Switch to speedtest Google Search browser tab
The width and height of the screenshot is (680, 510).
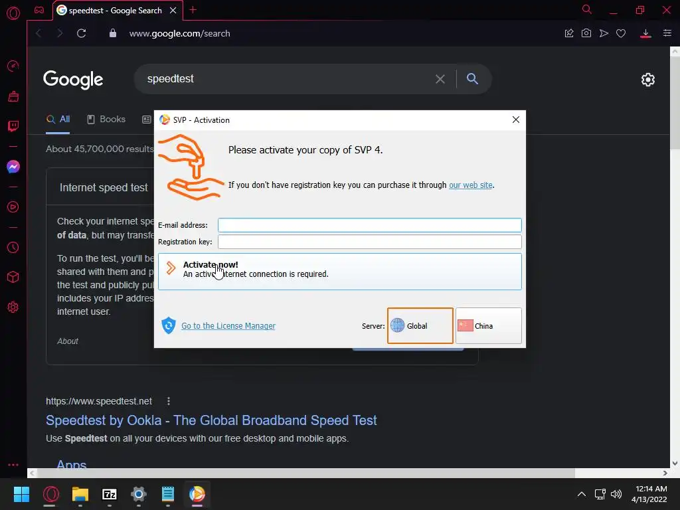(x=116, y=11)
